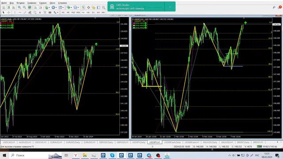283x159 pixels.
Task: Open the Файл menu
Action: [4, 3]
